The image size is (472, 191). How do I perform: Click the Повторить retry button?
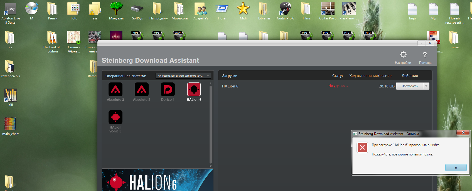[x=409, y=86]
